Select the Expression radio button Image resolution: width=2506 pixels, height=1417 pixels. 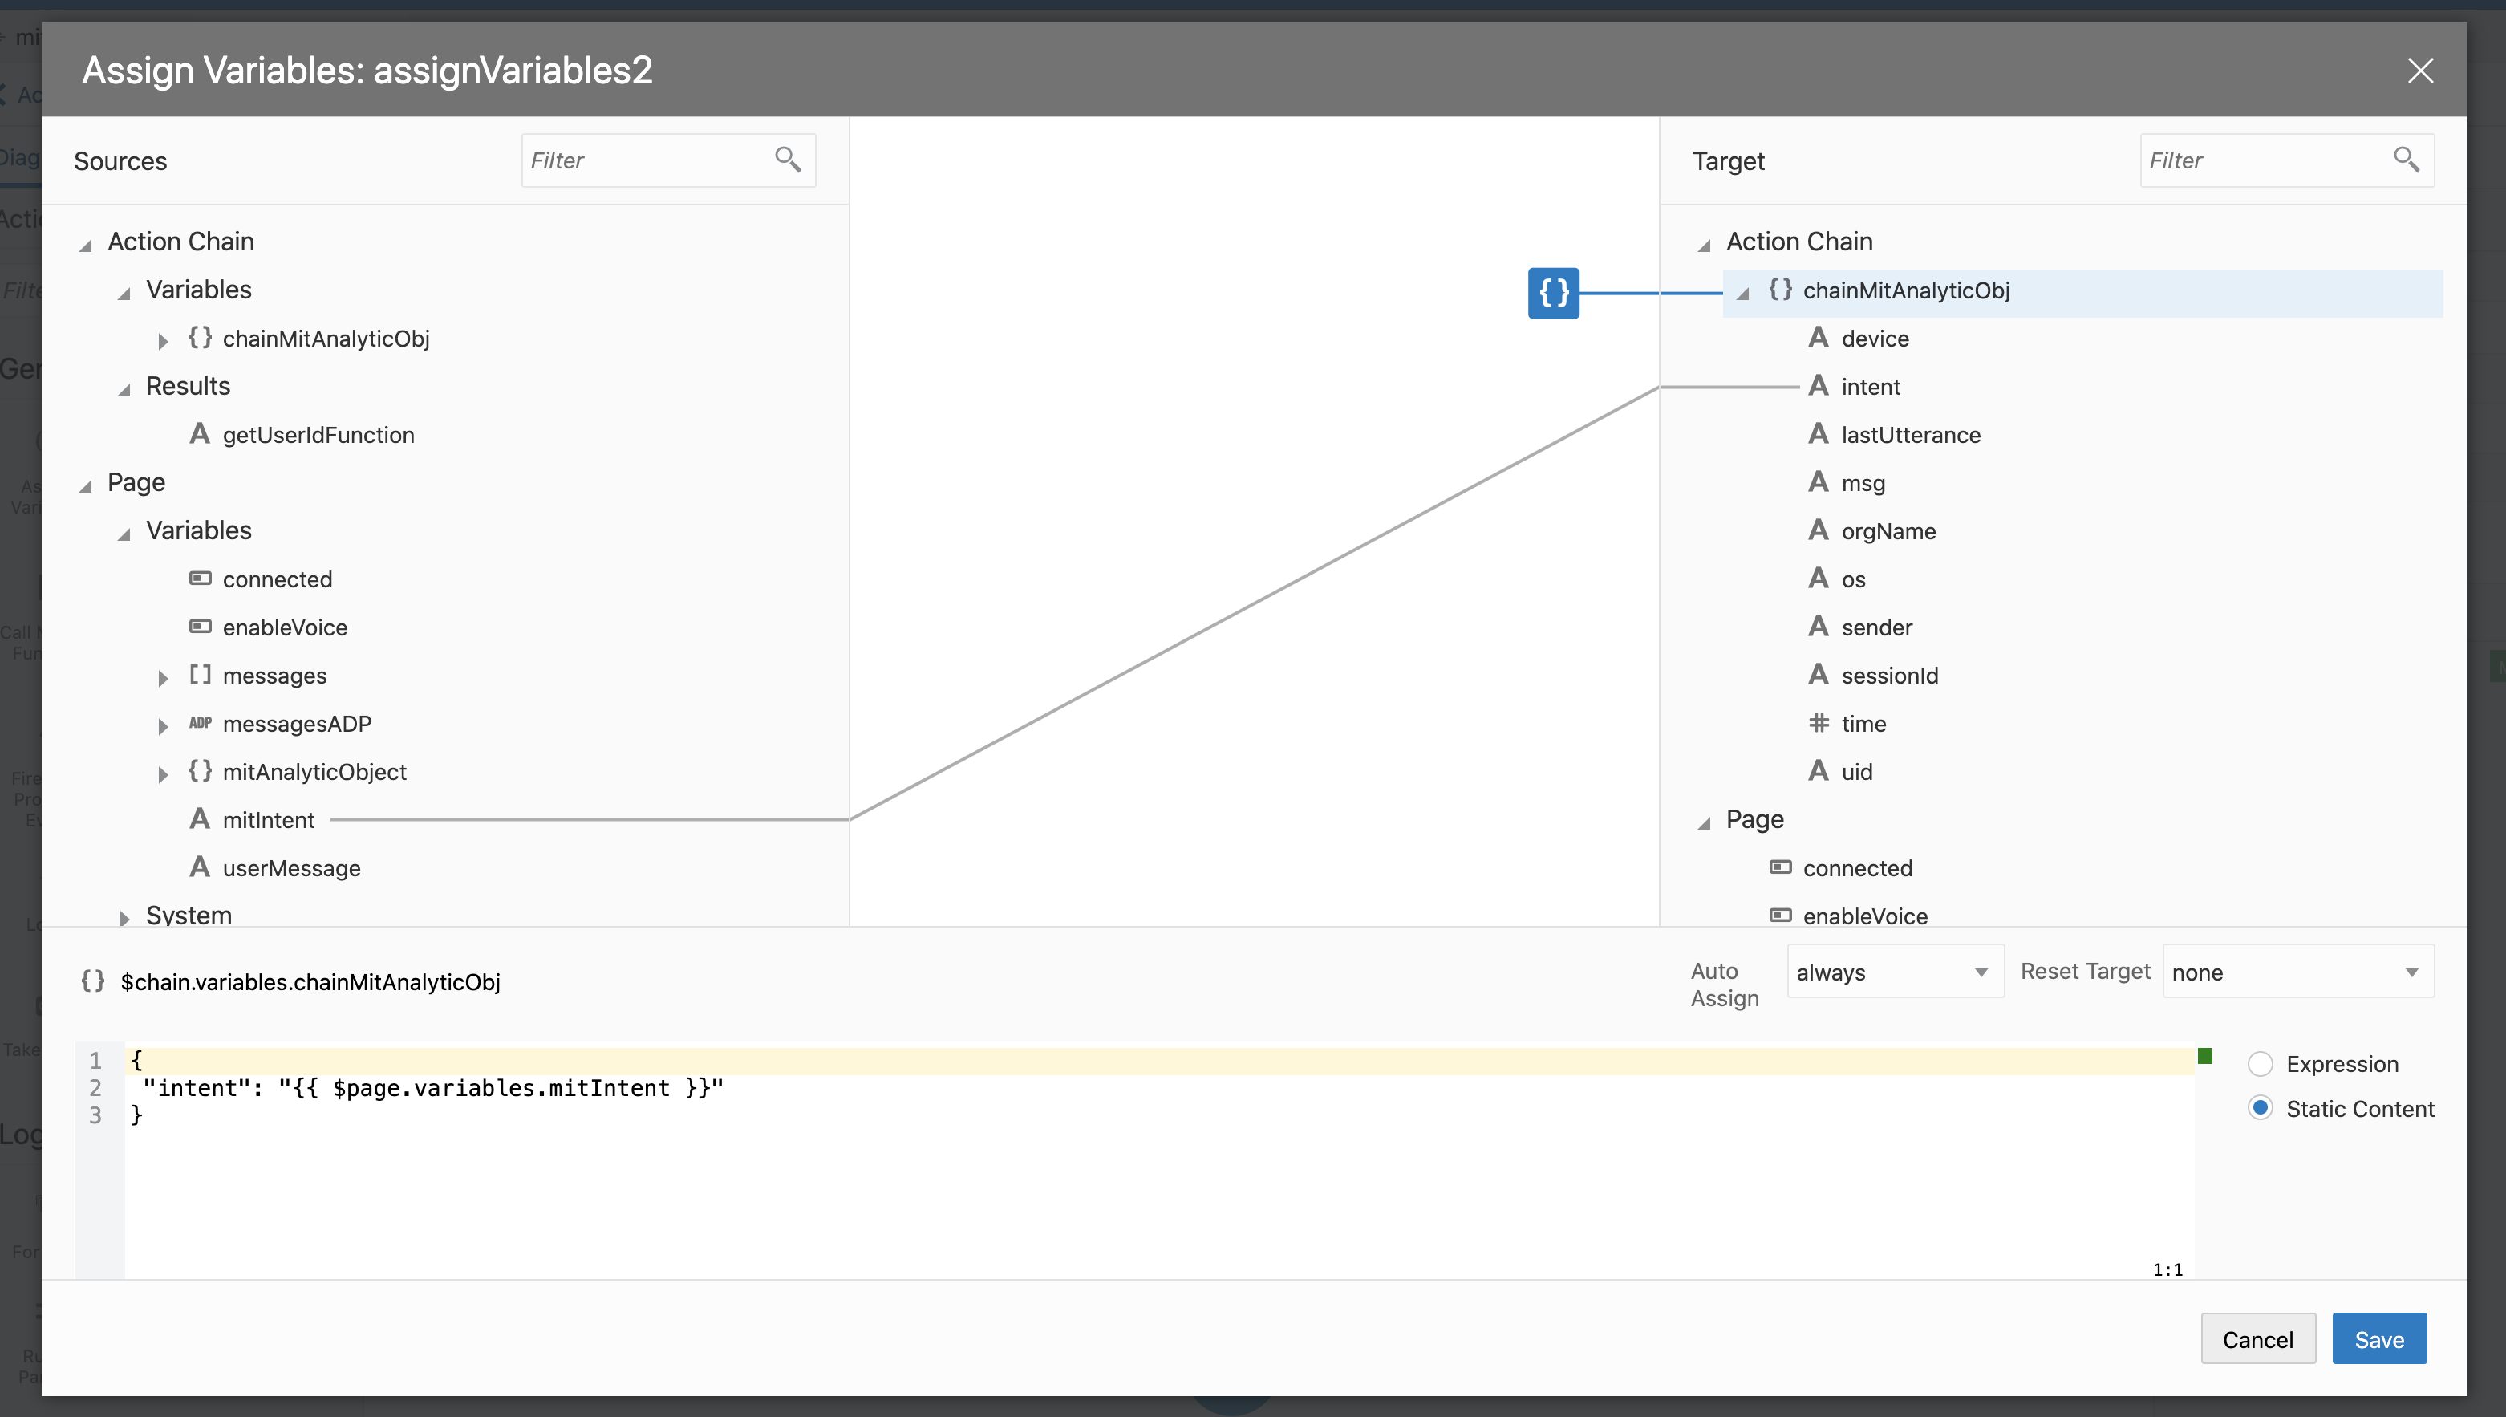pos(2260,1064)
